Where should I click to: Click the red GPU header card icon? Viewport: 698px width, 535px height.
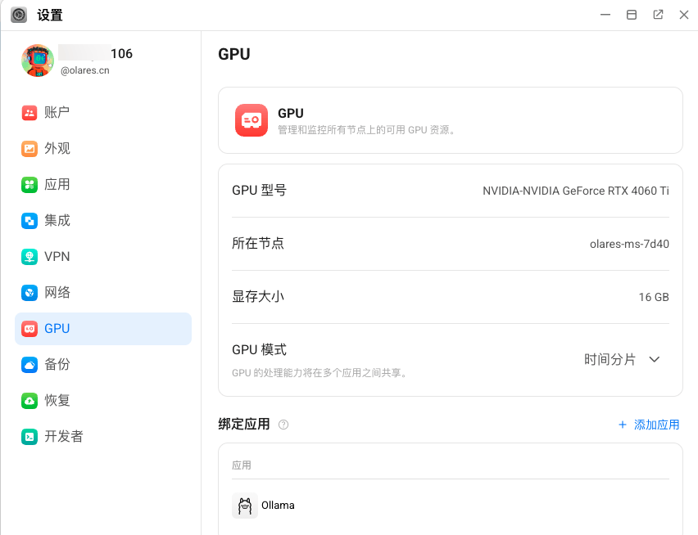pos(252,120)
